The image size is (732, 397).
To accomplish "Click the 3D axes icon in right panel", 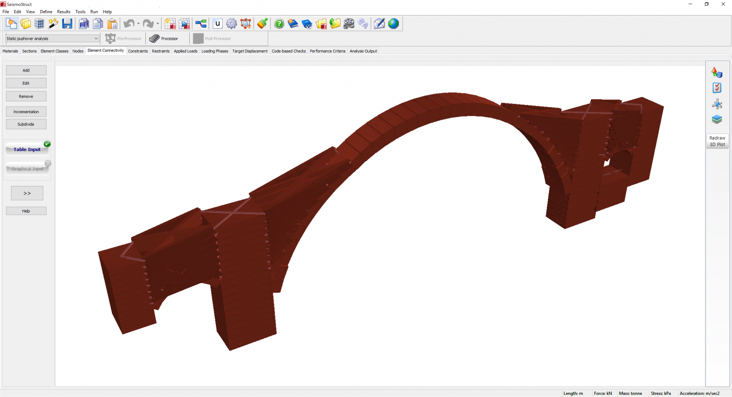I will coord(717,104).
